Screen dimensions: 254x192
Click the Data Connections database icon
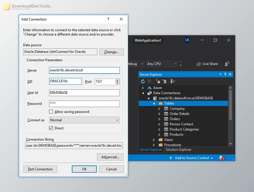tap(149, 93)
